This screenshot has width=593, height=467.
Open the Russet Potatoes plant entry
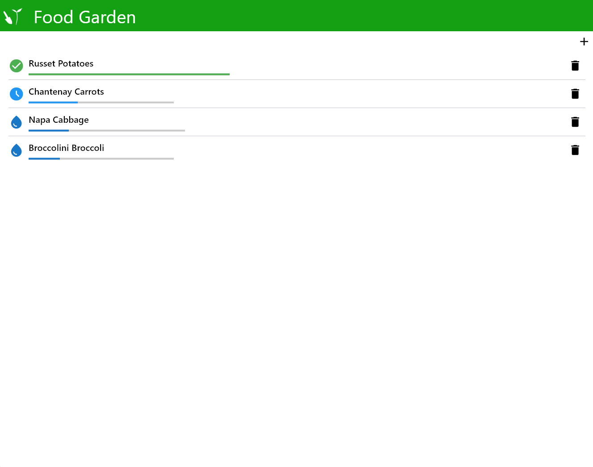(x=61, y=63)
